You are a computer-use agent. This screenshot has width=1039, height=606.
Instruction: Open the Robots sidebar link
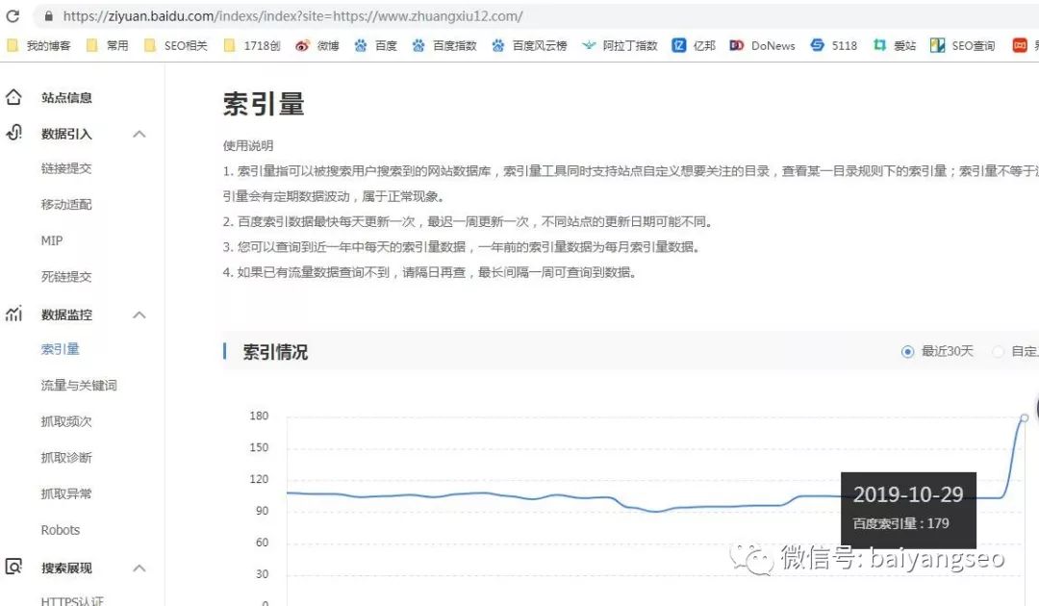coord(61,530)
